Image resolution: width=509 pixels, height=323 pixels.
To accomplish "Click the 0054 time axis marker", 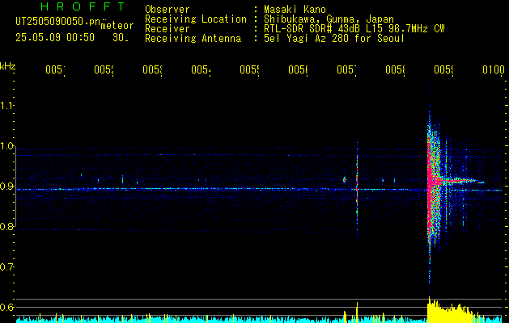I will [201, 69].
